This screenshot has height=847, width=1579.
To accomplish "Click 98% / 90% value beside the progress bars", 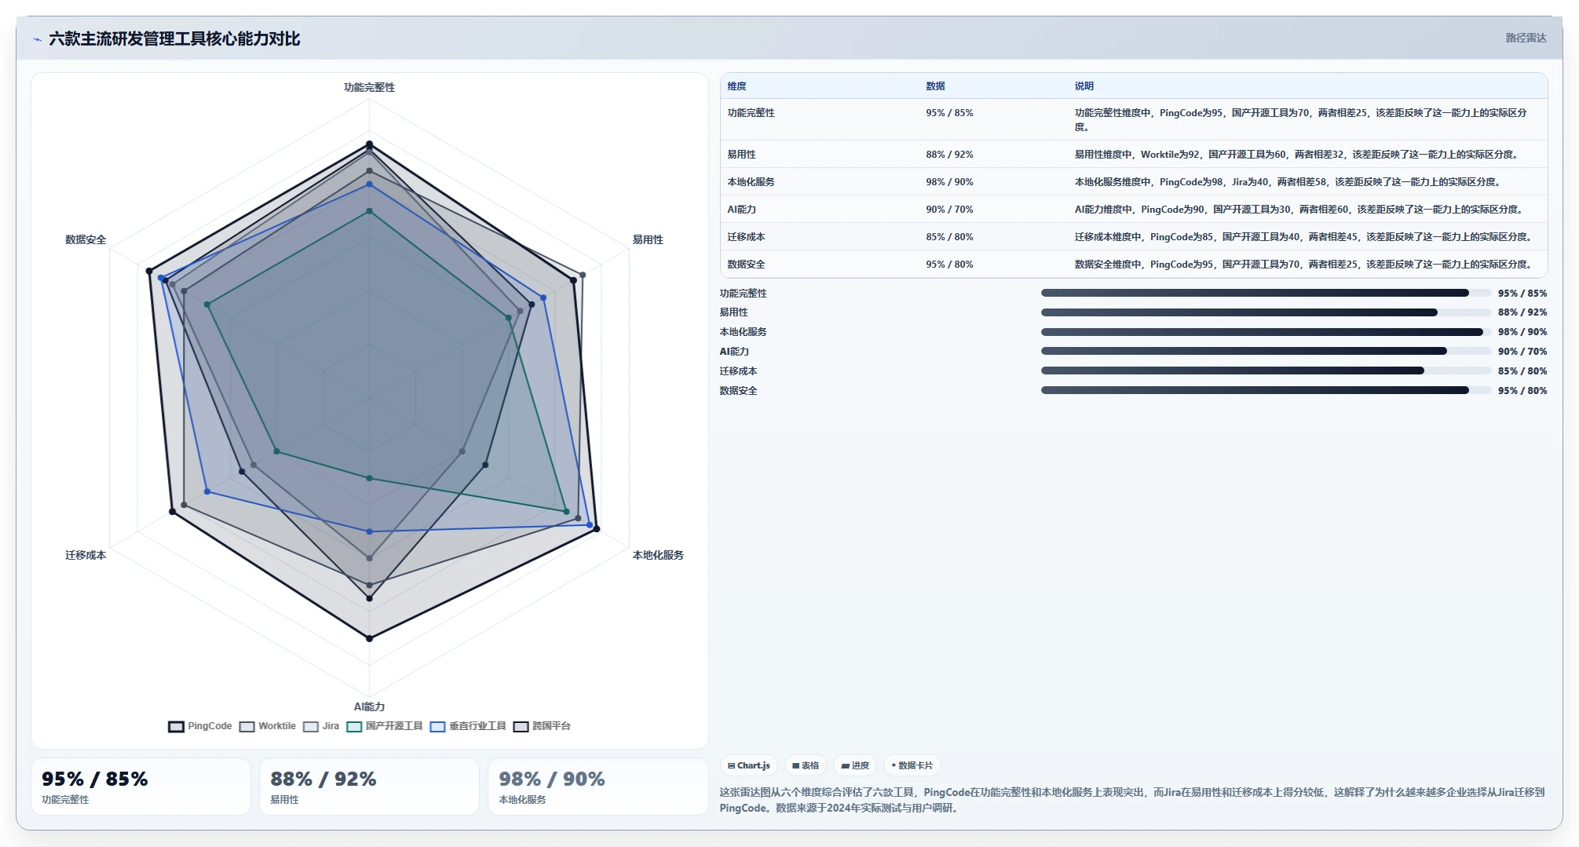I will click(x=1522, y=332).
